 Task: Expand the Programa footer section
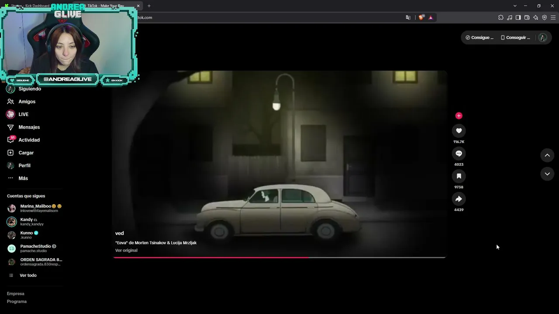click(x=17, y=302)
